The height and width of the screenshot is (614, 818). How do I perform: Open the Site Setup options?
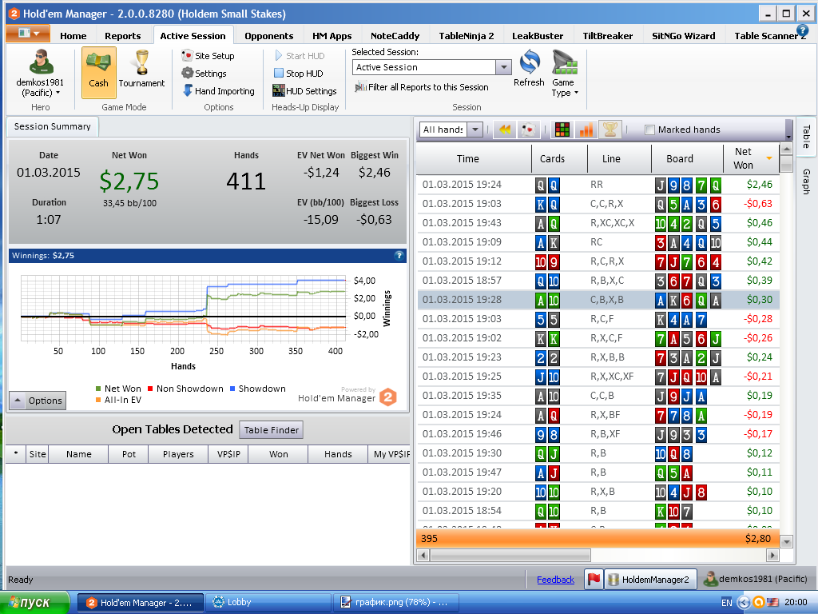[x=208, y=56]
